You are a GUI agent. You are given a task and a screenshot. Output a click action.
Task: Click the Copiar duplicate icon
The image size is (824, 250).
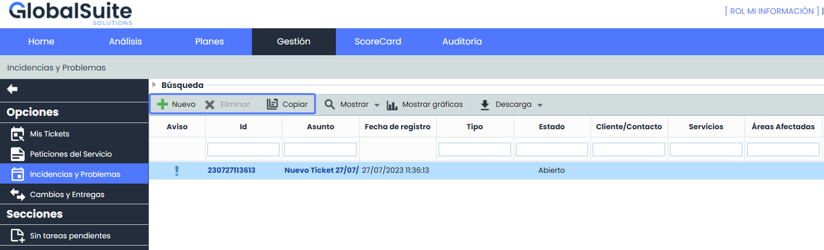pos(272,104)
